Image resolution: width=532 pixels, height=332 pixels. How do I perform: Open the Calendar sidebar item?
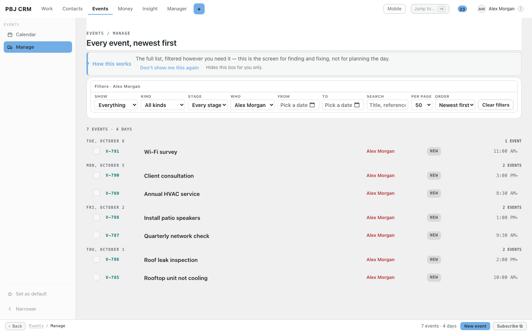click(38, 35)
